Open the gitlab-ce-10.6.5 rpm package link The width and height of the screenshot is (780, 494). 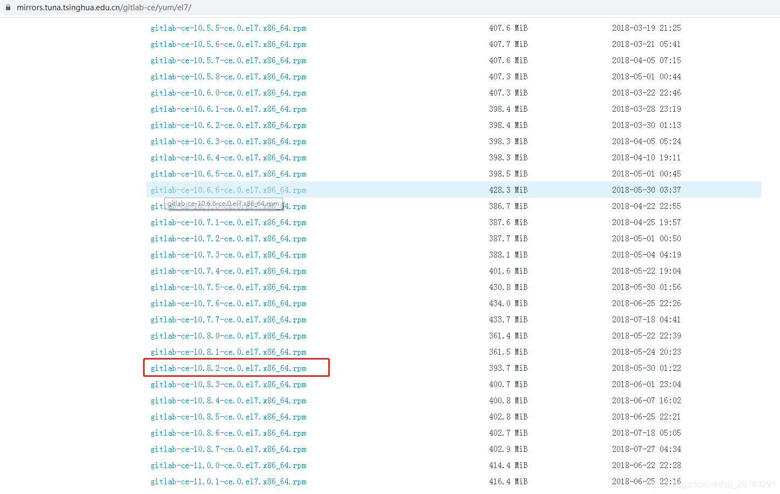(x=228, y=174)
